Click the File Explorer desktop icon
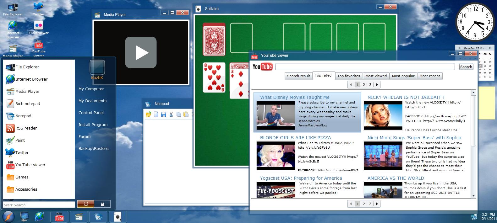Image resolution: width=497 pixels, height=223 pixels. (x=13, y=9)
